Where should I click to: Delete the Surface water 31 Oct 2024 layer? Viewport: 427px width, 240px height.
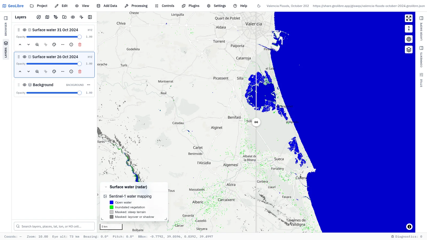(x=80, y=45)
